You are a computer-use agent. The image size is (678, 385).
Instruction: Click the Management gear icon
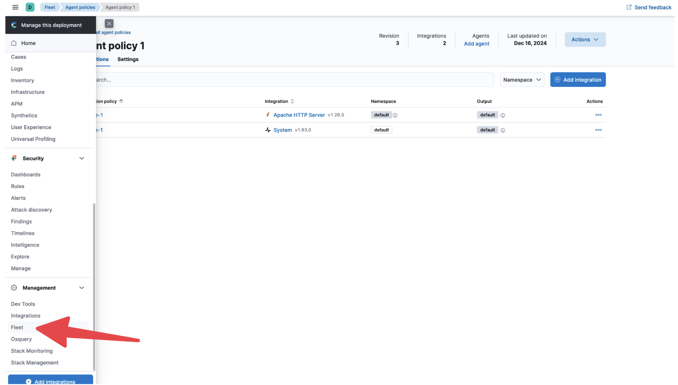(14, 288)
